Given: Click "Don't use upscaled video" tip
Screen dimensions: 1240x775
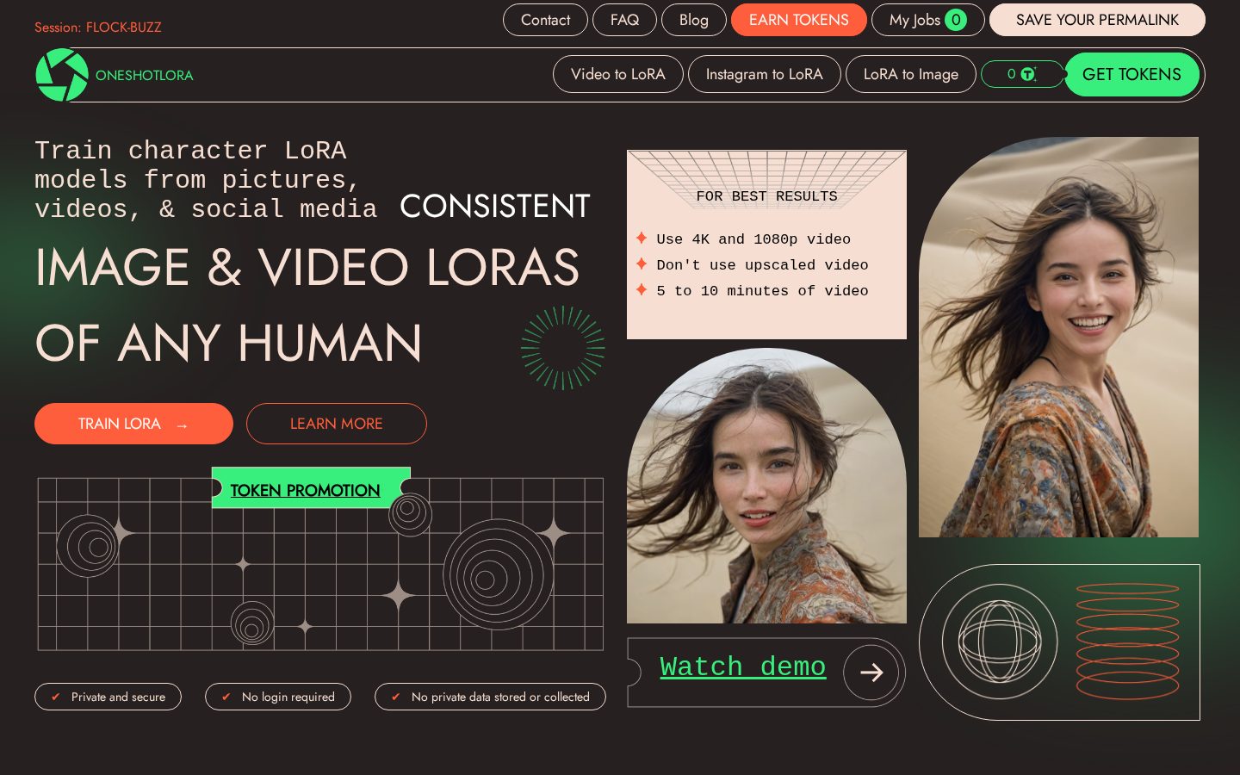Looking at the screenshot, I should [761, 265].
